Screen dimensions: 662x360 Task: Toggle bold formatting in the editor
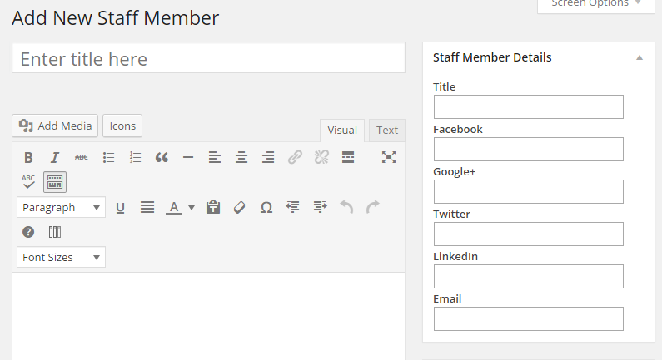click(28, 157)
